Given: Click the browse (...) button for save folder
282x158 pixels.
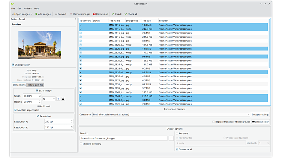Looking at the screenshot, I should (171, 138).
